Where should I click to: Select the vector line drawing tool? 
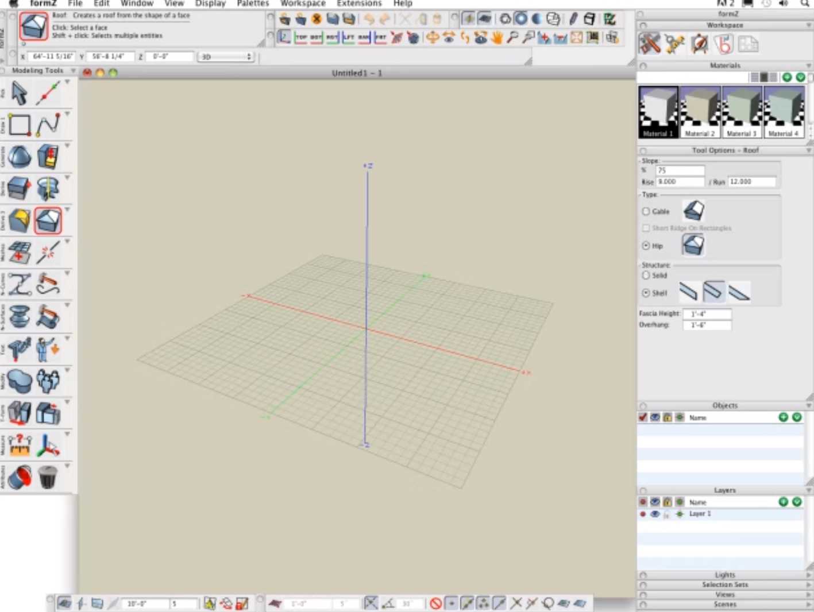[x=48, y=93]
